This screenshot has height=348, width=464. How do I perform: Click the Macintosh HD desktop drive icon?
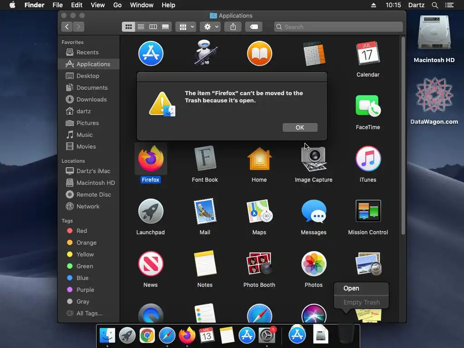coord(434,33)
